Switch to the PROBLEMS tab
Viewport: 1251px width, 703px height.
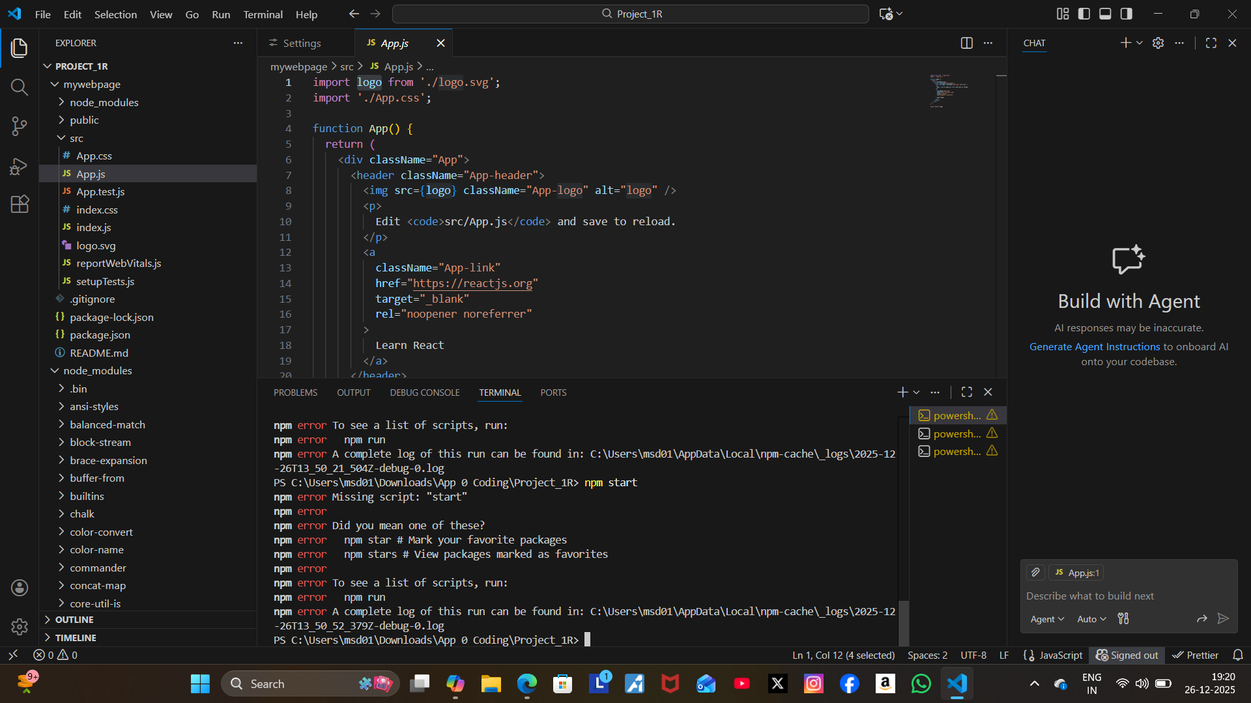(x=295, y=393)
